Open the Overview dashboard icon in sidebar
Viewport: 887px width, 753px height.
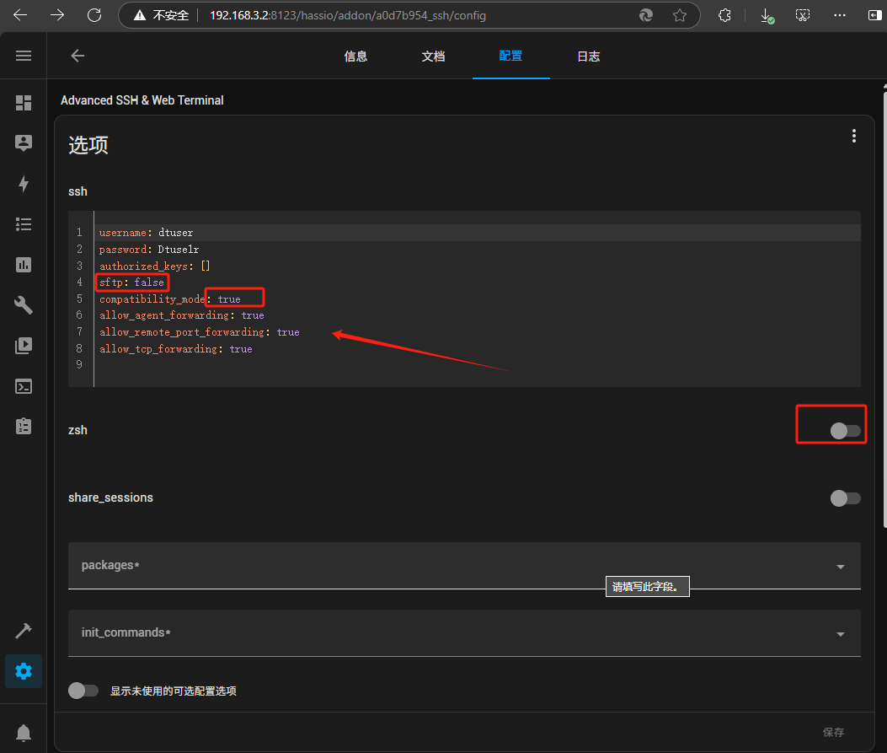point(24,103)
